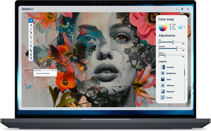Screen dimensions: 211x131
Task: Click the Opacity slider track
Action: click(x=172, y=55)
